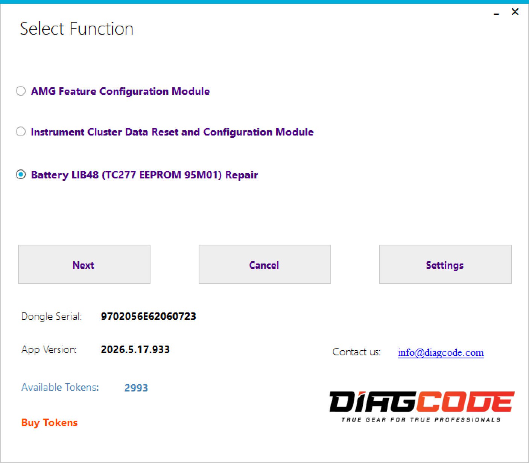529x463 pixels.
Task: Click the App Version label
Action: coord(49,350)
